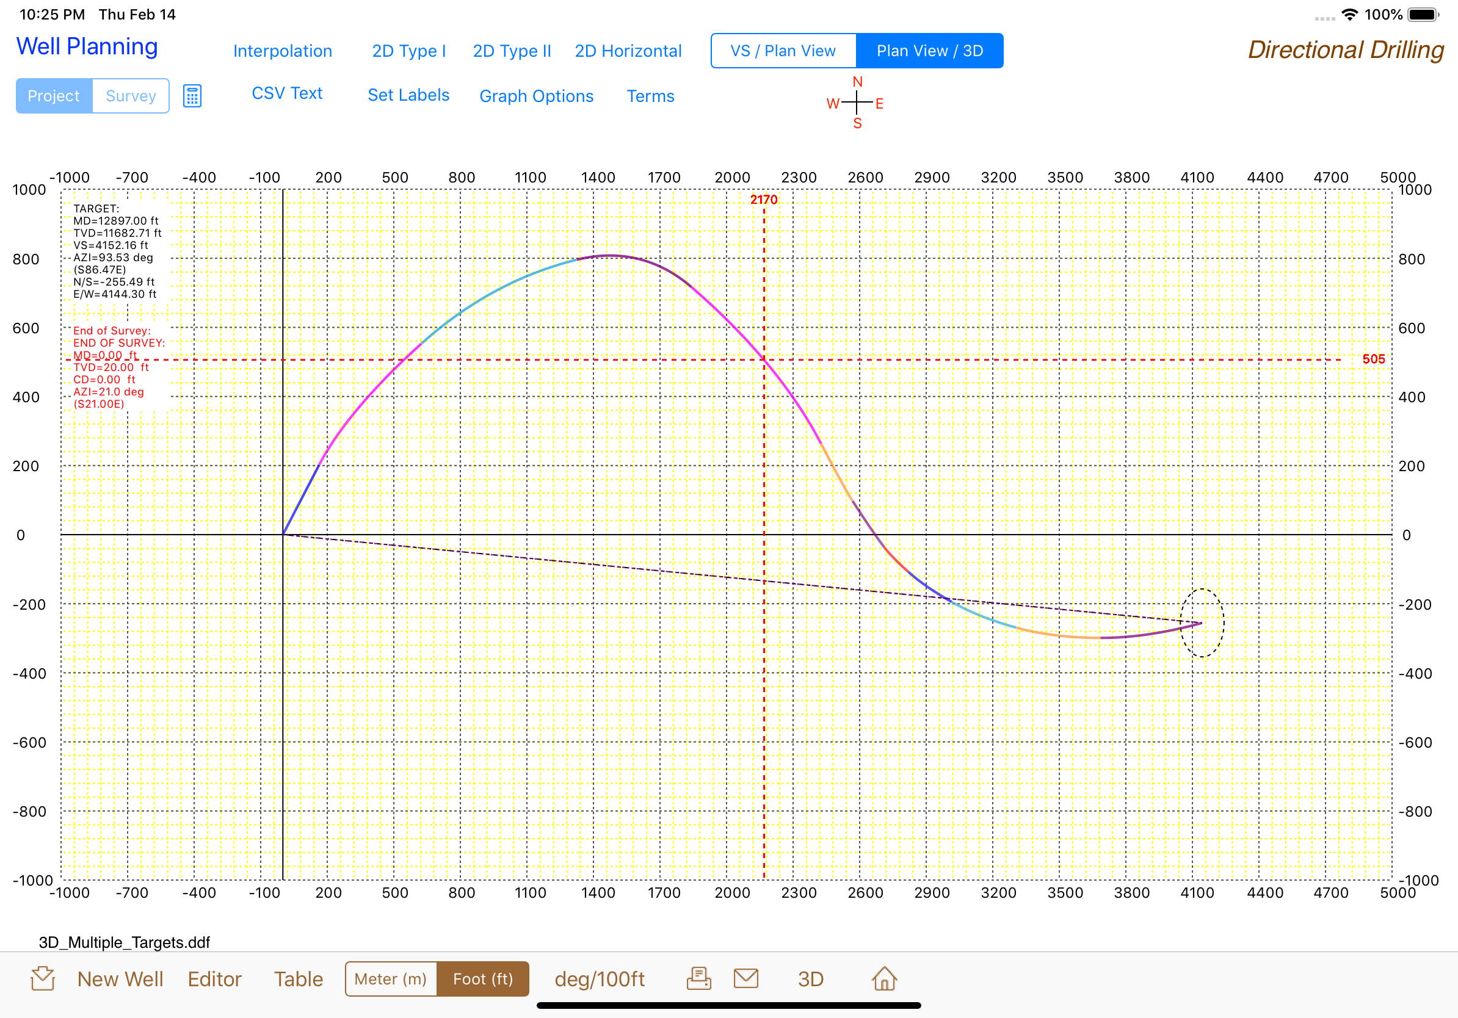The height and width of the screenshot is (1018, 1458).
Task: Switch units to Meter (m)
Action: 391,979
